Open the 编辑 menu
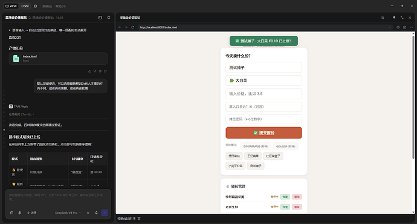Screen dimensions: 417x224 coord(47,7)
